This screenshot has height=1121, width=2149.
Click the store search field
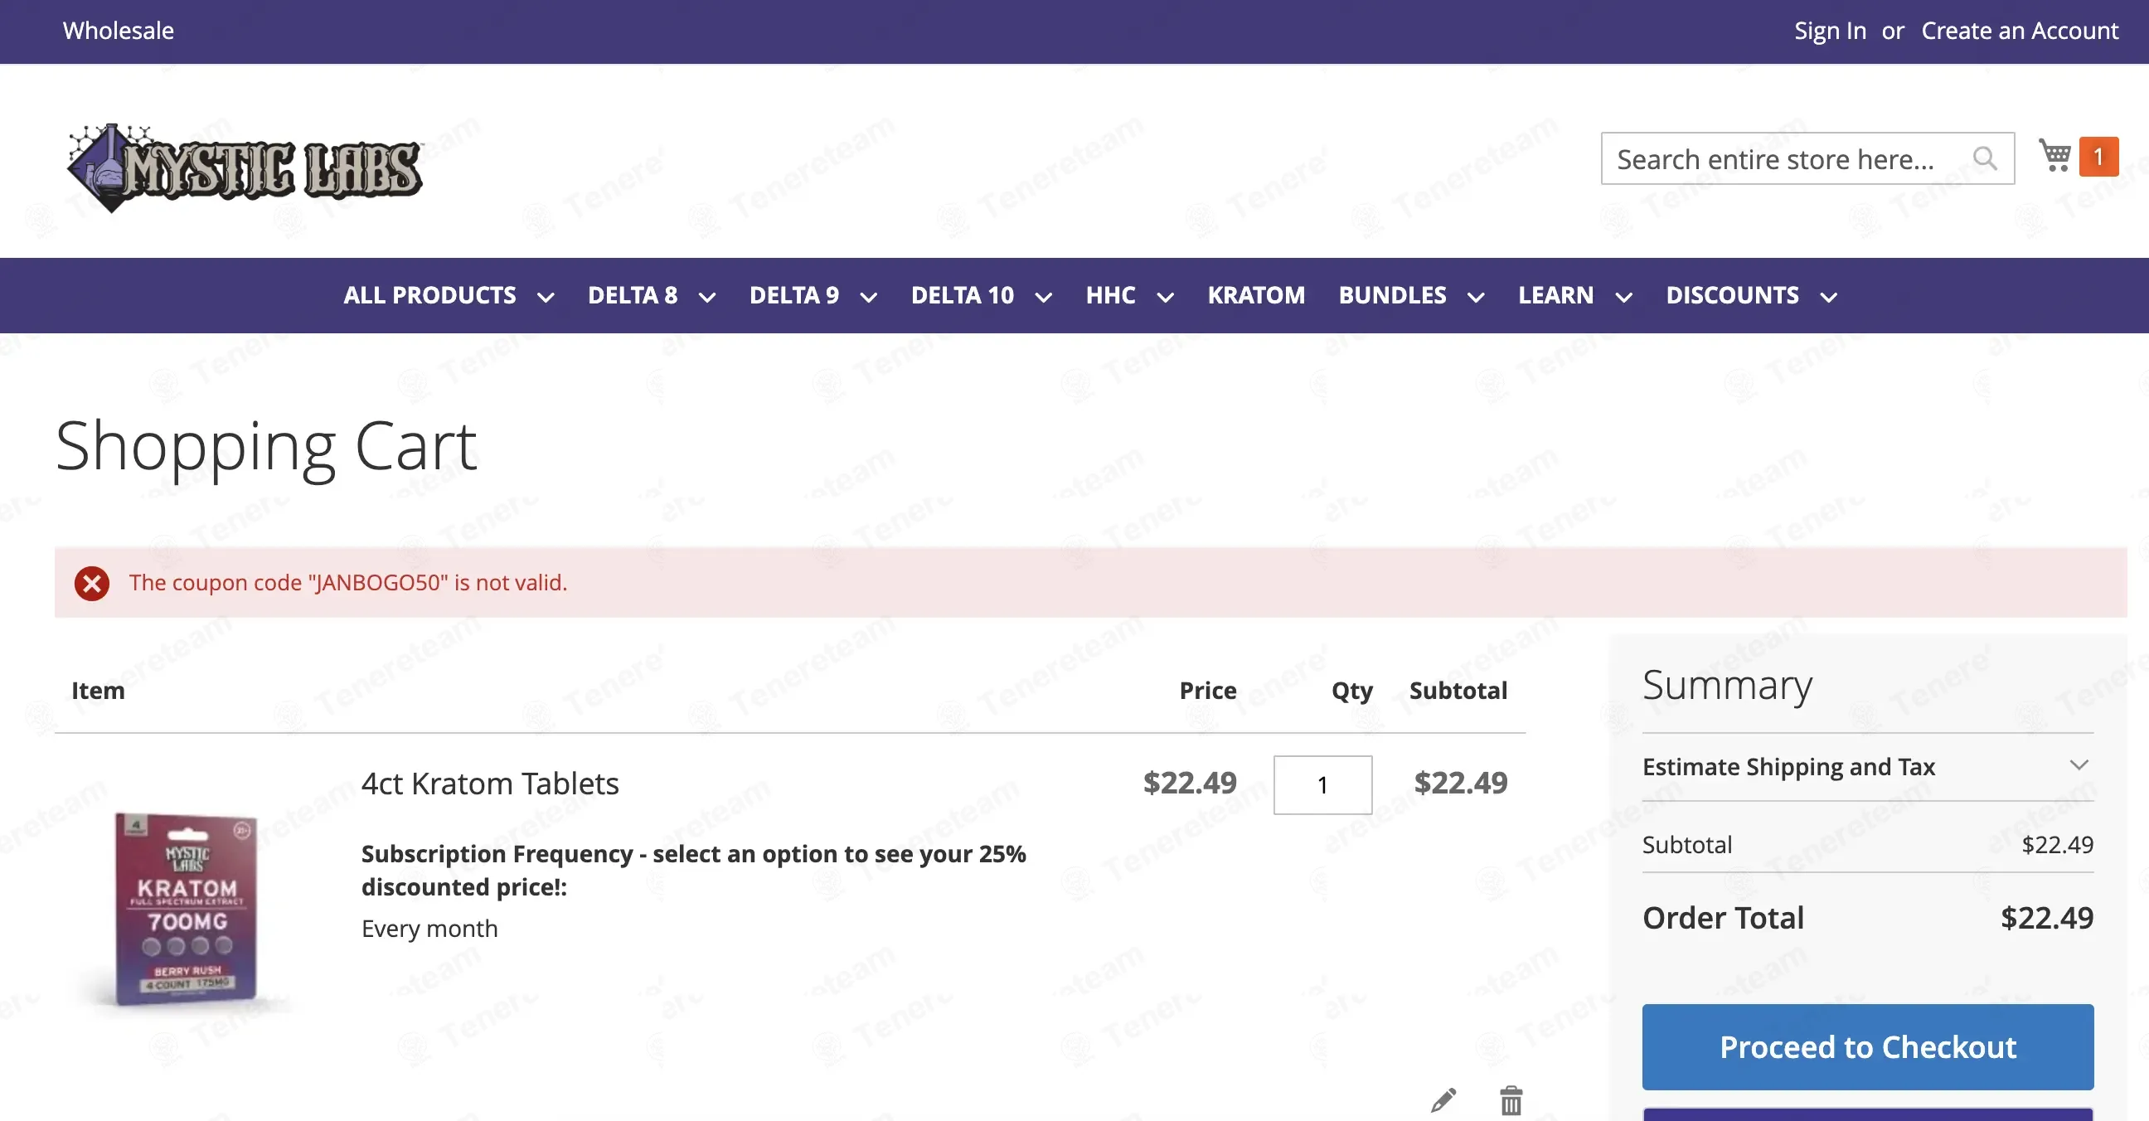point(1807,158)
